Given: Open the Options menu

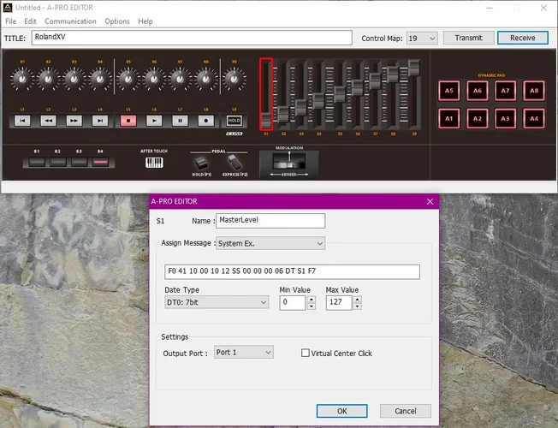Looking at the screenshot, I should pos(117,21).
